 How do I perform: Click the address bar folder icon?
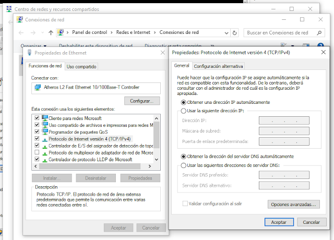point(61,32)
